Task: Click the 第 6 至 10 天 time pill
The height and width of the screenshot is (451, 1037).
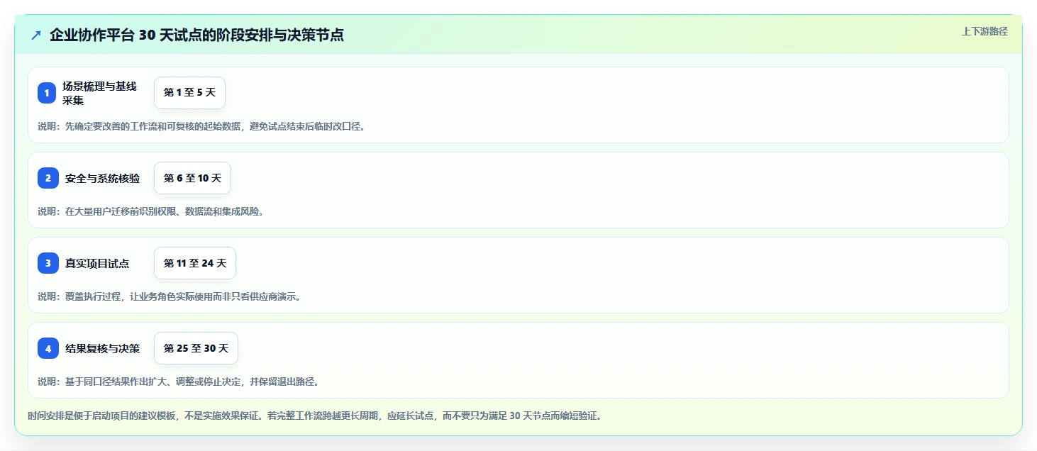Action: tap(192, 178)
